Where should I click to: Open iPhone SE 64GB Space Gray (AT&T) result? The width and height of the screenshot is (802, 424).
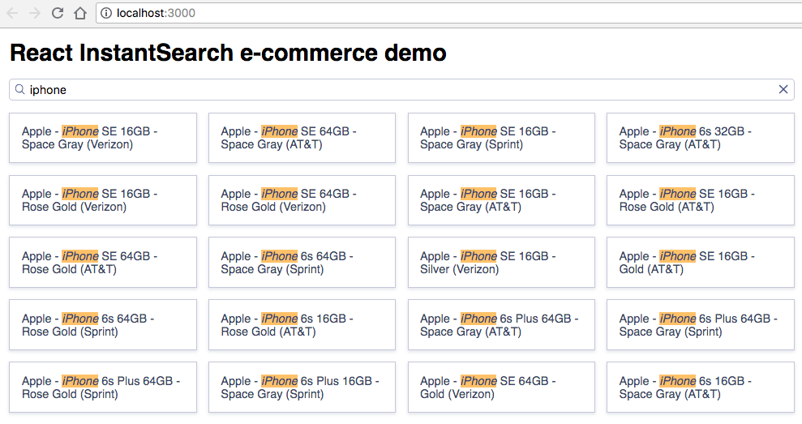(x=302, y=138)
